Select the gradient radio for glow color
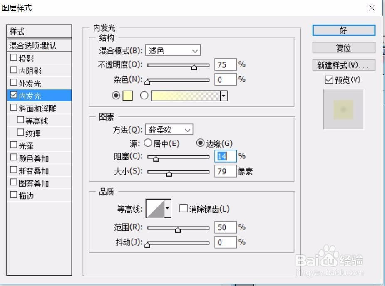Viewport: 385px width, 286px height. (x=144, y=96)
